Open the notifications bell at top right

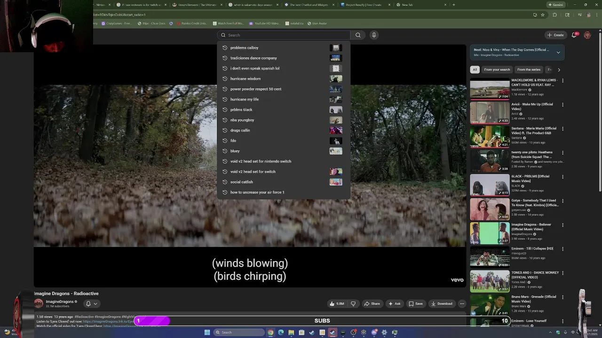click(x=575, y=35)
